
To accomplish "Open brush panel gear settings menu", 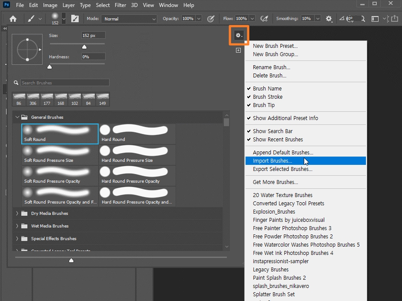I will pyautogui.click(x=239, y=35).
